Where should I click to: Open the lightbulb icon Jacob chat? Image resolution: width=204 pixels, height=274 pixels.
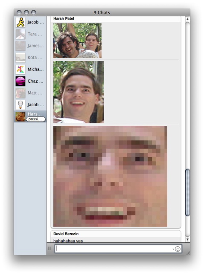[x=30, y=104]
